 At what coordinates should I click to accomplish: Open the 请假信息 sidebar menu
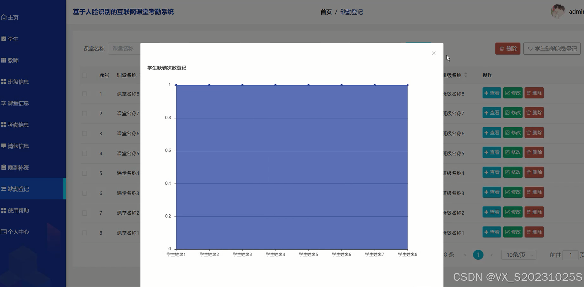tap(33, 146)
